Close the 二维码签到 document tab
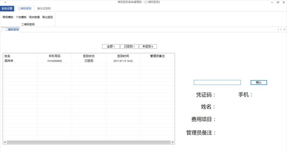287x152 pixels. (285, 29)
